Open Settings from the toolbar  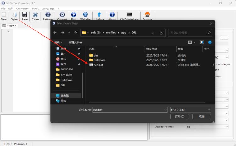click(x=48, y=14)
